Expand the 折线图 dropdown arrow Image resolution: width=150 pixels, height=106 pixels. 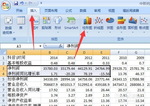[99, 32]
